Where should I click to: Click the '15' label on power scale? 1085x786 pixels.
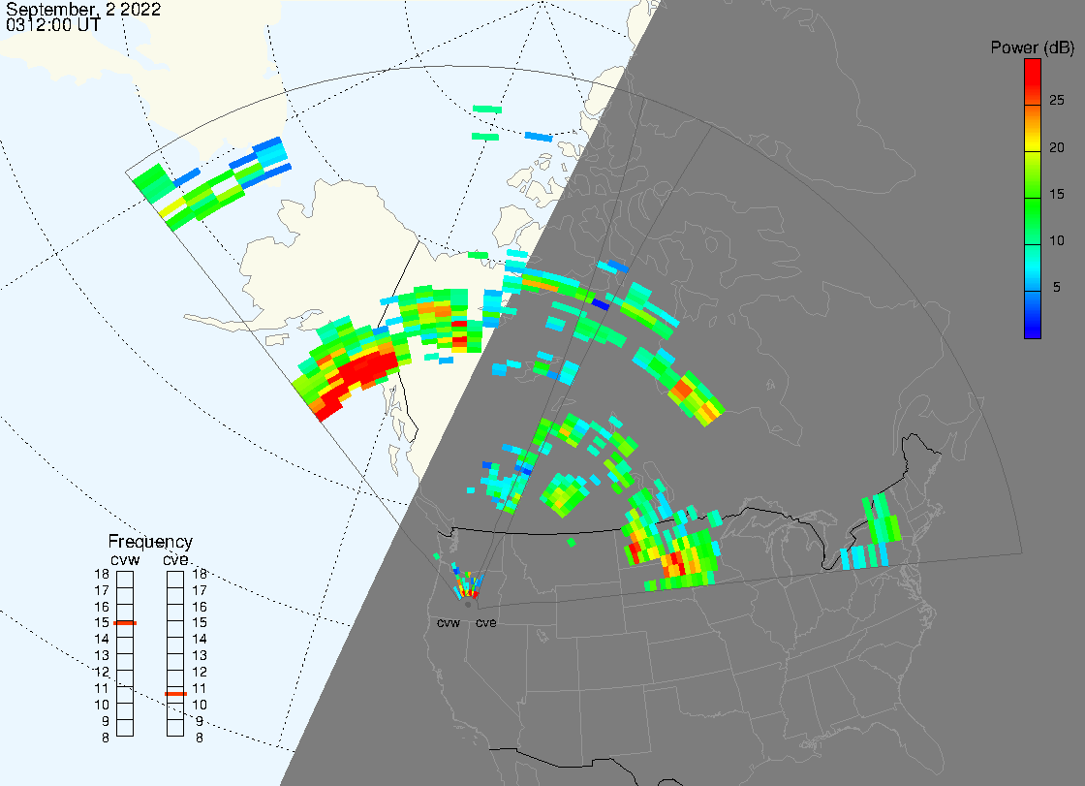coord(1057,194)
